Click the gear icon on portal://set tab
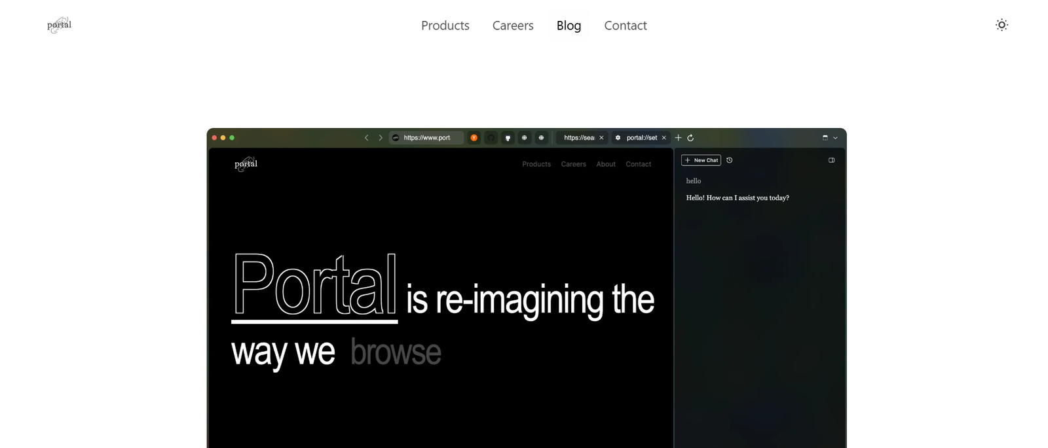The width and height of the screenshot is (1048, 448). (x=618, y=137)
